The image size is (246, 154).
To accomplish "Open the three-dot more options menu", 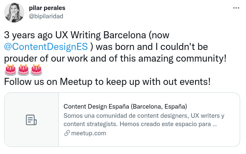I will (236, 8).
